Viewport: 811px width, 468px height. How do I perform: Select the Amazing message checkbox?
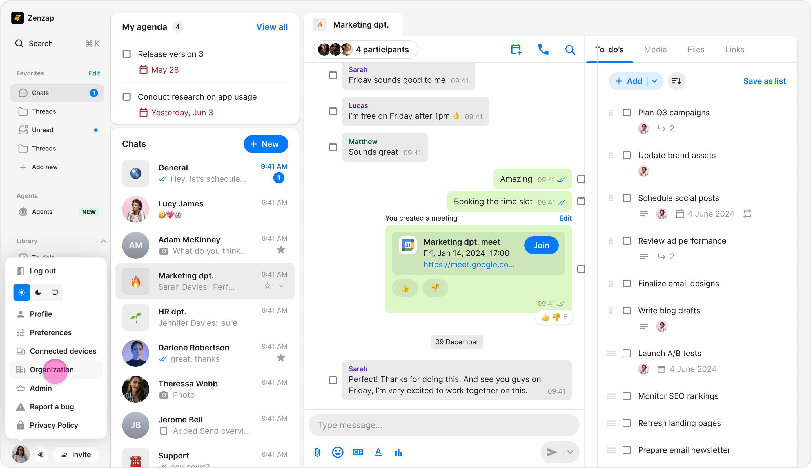pyautogui.click(x=581, y=179)
